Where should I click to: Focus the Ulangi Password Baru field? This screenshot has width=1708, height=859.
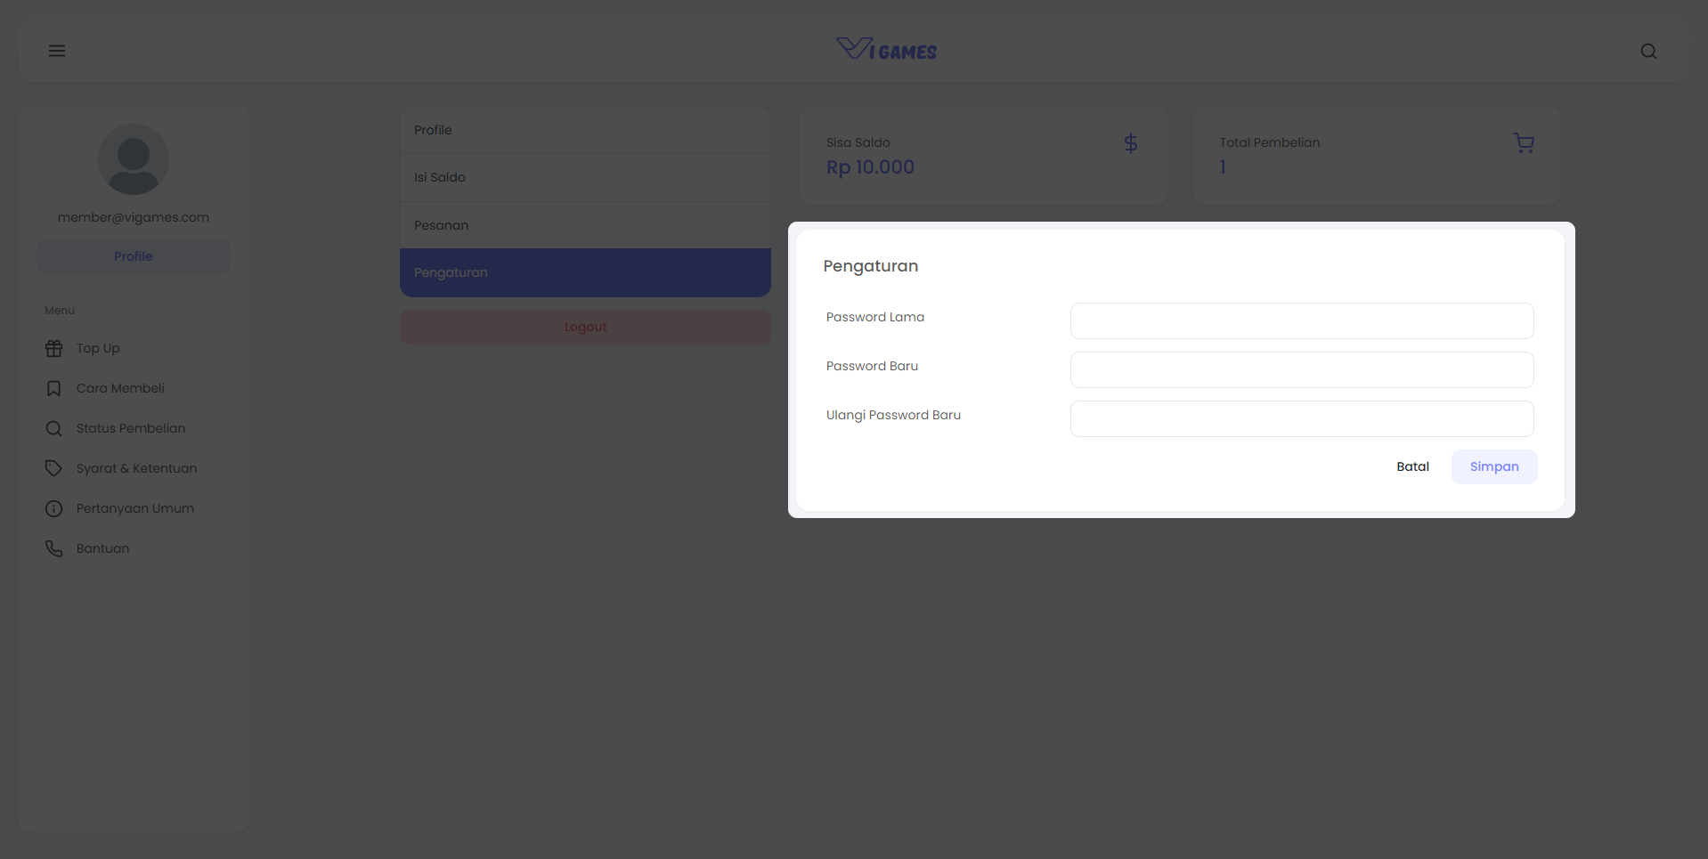[1302, 418]
